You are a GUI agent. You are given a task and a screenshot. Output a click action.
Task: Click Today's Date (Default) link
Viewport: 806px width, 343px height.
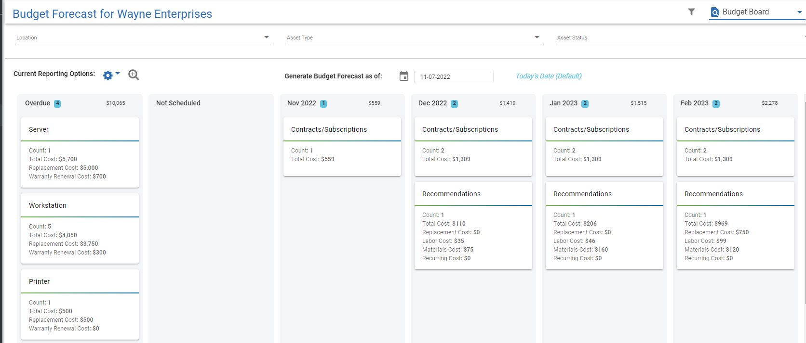coord(549,76)
